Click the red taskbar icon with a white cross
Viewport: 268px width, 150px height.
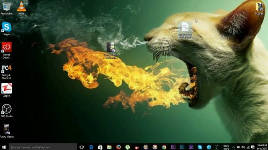pos(137,147)
